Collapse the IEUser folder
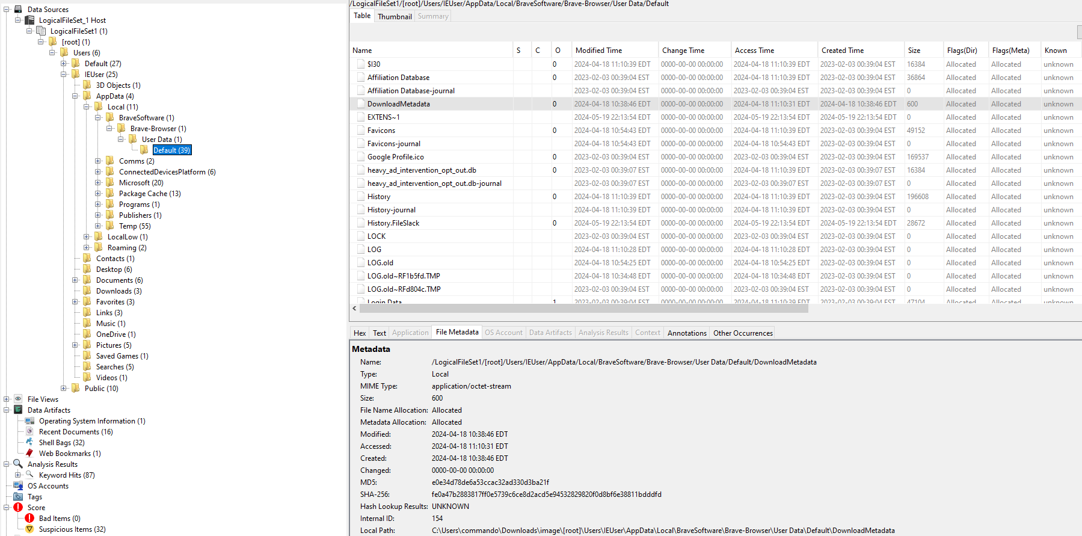This screenshot has height=536, width=1082. coord(64,74)
